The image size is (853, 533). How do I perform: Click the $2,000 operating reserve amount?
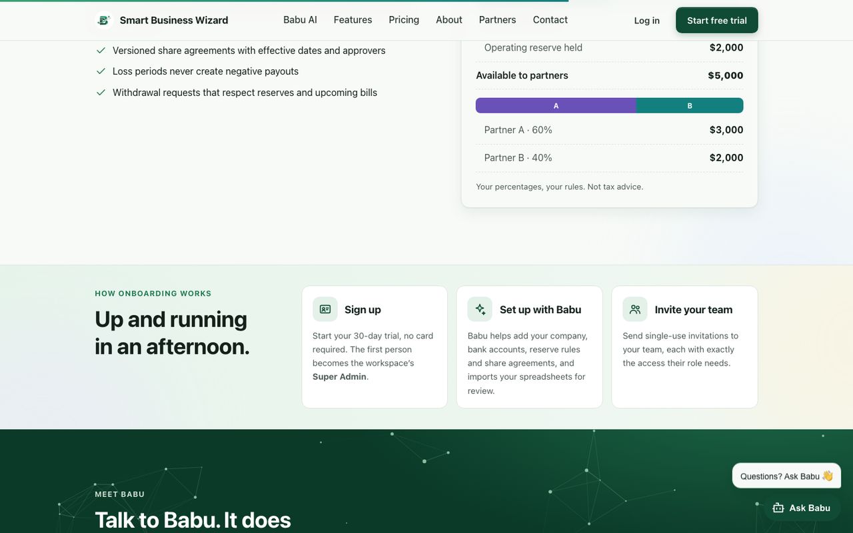pyautogui.click(x=726, y=47)
